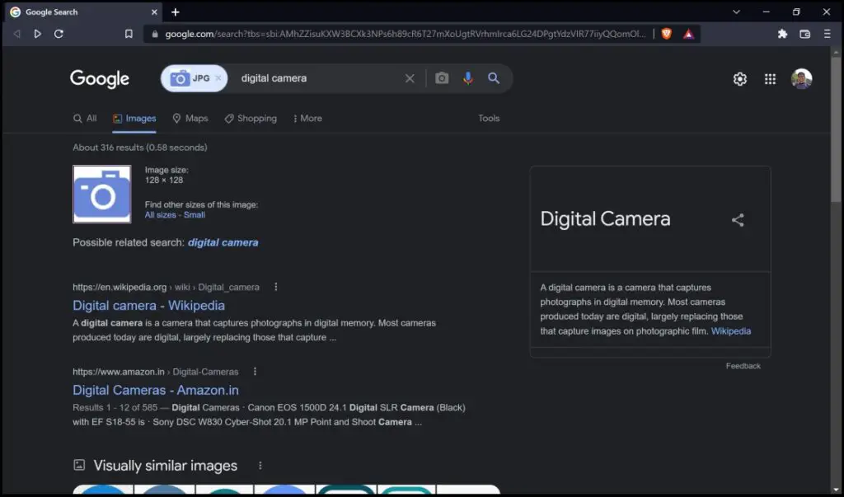Click the Visually similar images heading
The height and width of the screenshot is (497, 844).
165,466
